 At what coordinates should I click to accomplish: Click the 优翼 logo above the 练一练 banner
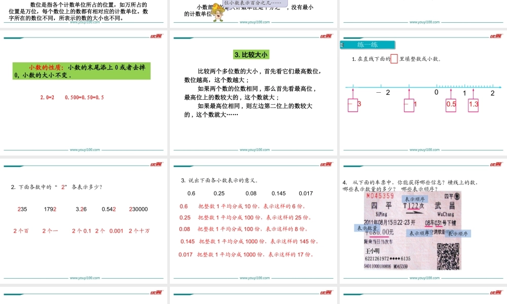click(x=496, y=35)
